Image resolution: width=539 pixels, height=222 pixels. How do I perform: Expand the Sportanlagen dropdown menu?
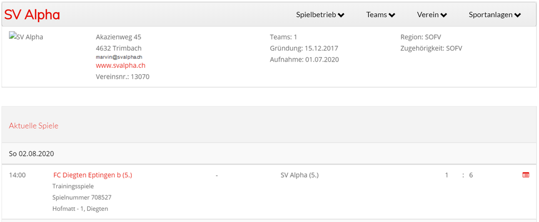point(495,15)
